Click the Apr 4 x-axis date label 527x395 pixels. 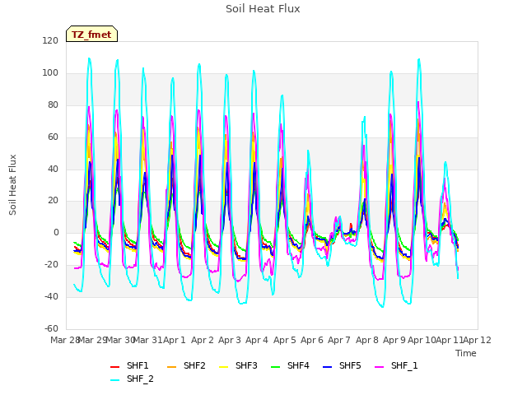(x=257, y=340)
